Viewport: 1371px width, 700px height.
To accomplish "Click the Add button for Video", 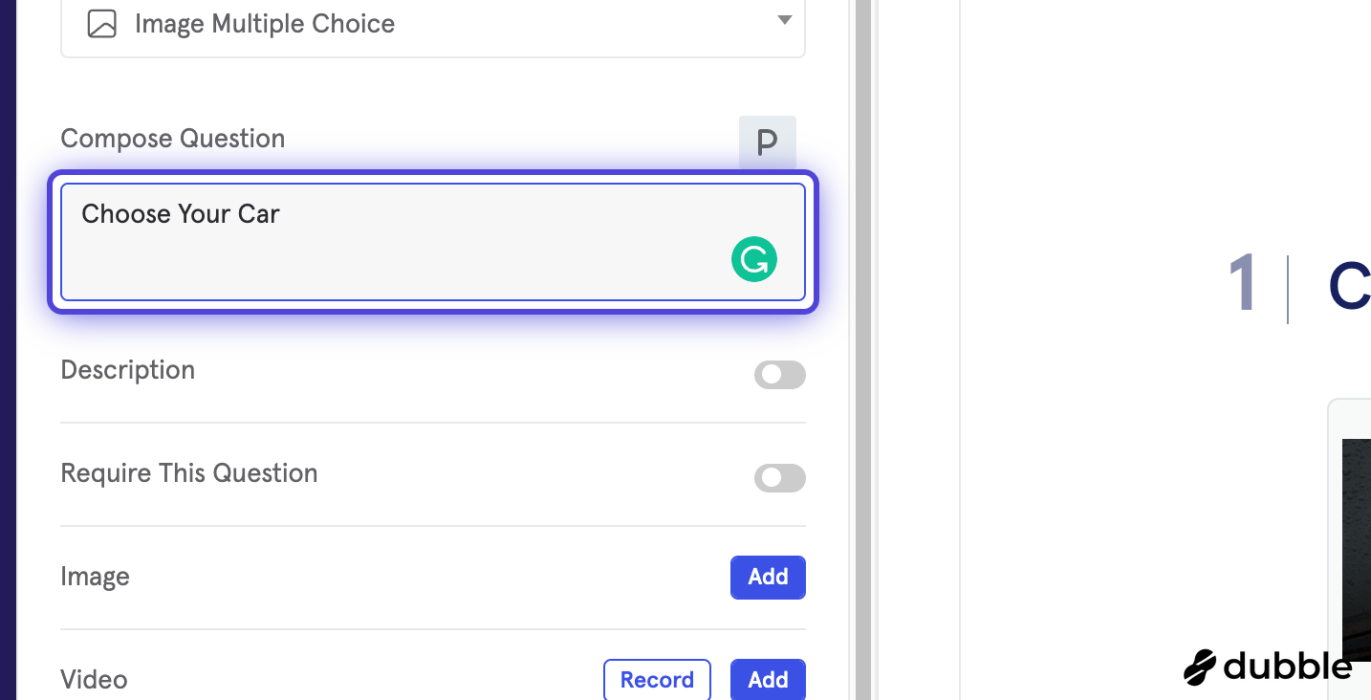I will click(x=768, y=680).
